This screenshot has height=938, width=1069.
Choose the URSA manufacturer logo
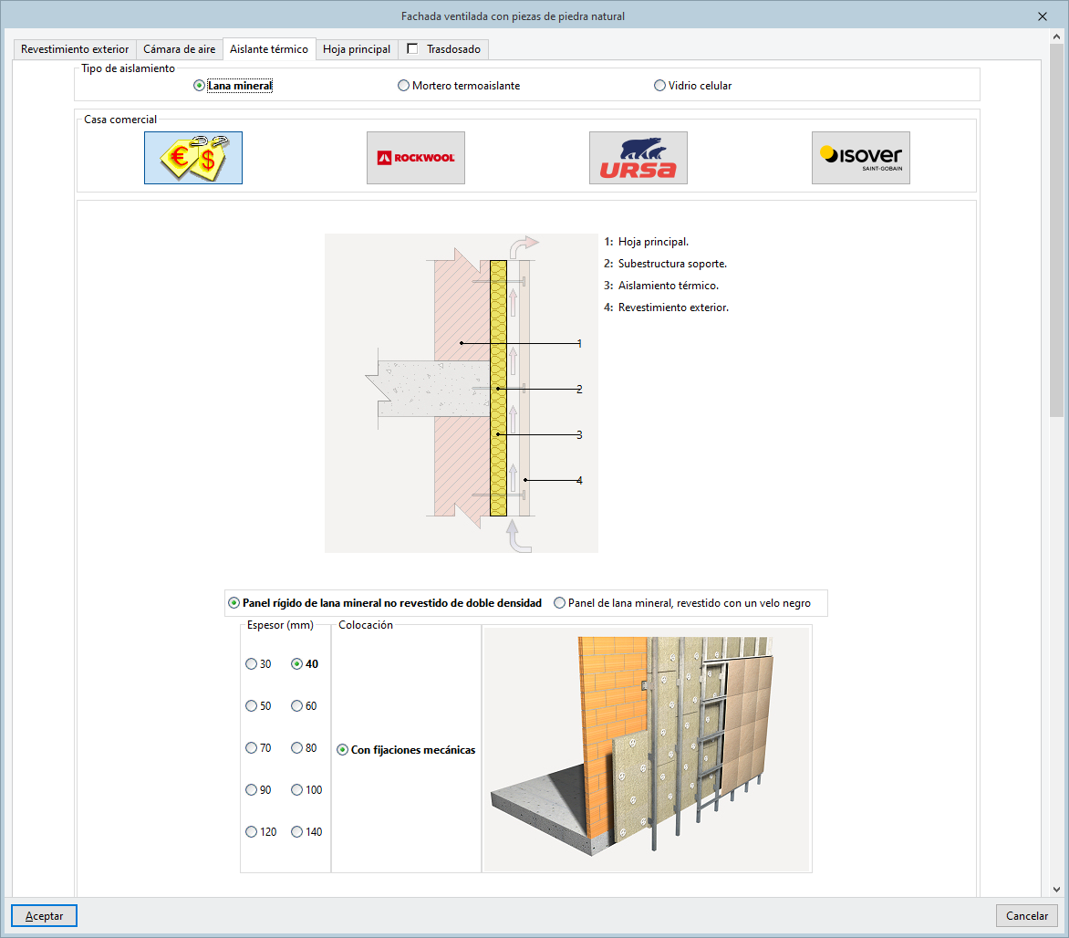tap(638, 158)
